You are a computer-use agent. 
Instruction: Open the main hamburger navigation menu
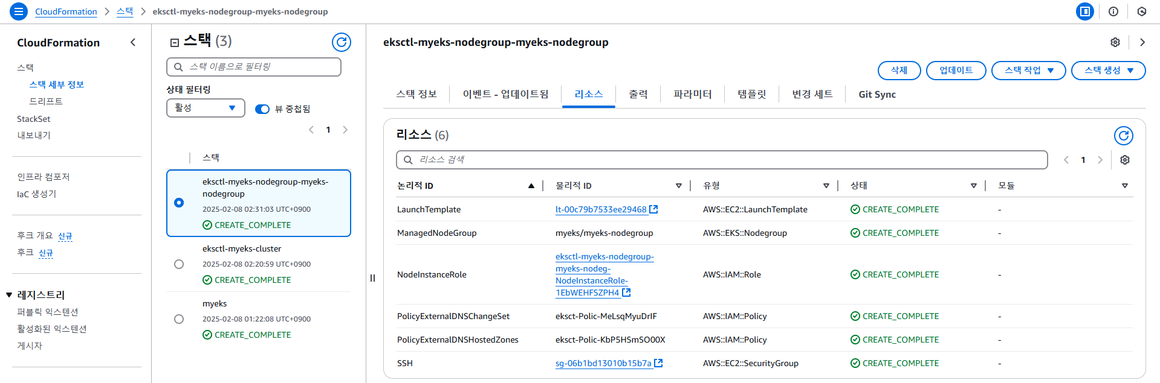19,11
